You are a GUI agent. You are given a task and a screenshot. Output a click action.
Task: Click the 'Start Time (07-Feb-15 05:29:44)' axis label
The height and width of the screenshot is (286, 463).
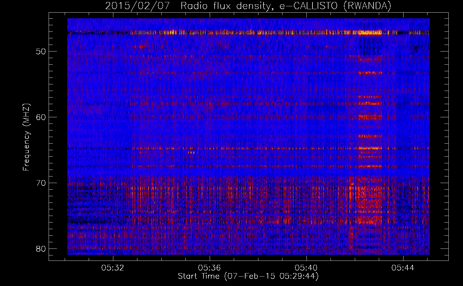(x=248, y=276)
